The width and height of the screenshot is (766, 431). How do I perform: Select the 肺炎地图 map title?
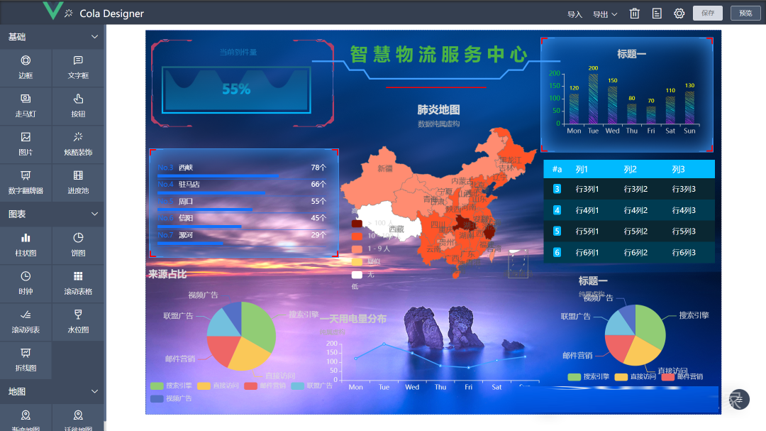tap(438, 109)
